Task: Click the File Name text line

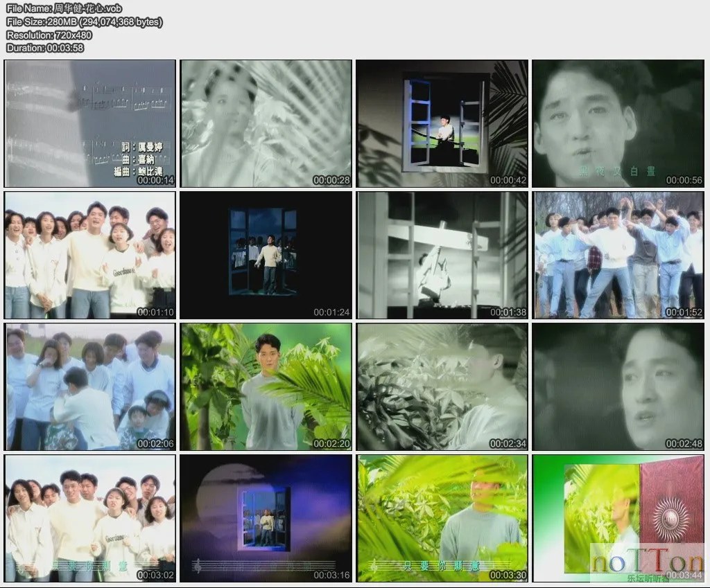Action: click(x=64, y=8)
